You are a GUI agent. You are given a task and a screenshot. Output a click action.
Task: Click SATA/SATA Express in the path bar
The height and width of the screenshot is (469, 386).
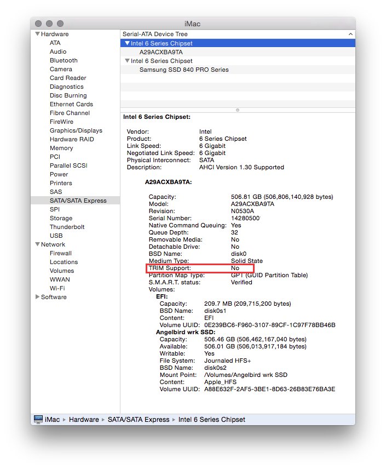[x=139, y=420]
